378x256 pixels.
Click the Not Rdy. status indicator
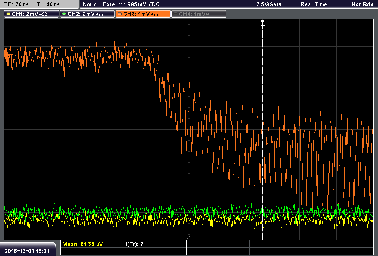click(x=363, y=4)
